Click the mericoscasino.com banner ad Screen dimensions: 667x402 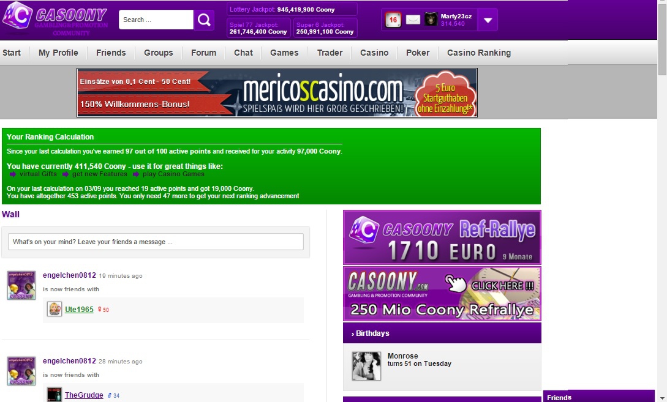pos(277,92)
